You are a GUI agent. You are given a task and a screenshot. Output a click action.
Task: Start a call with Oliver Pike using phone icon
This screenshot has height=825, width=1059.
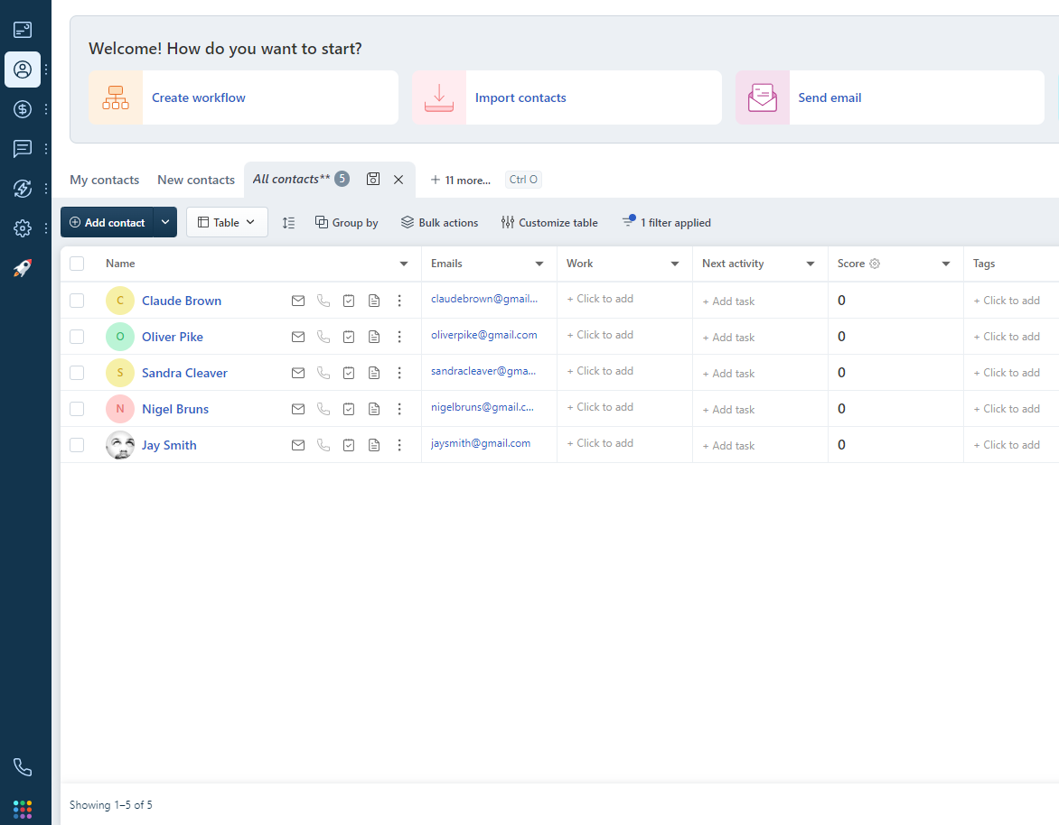point(323,336)
